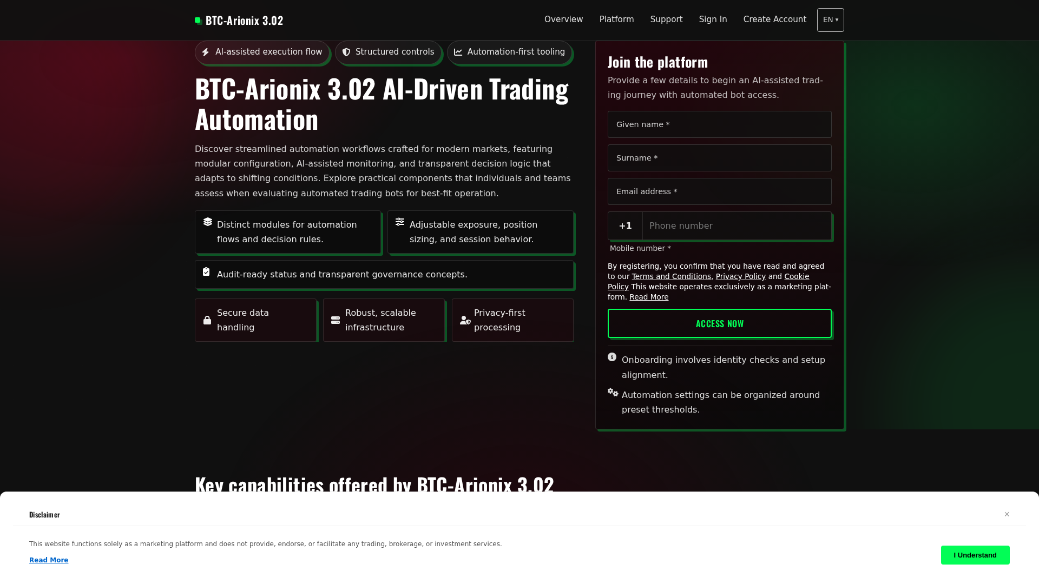Open the +1 country code selector
The image size is (1039, 584).
click(626, 226)
